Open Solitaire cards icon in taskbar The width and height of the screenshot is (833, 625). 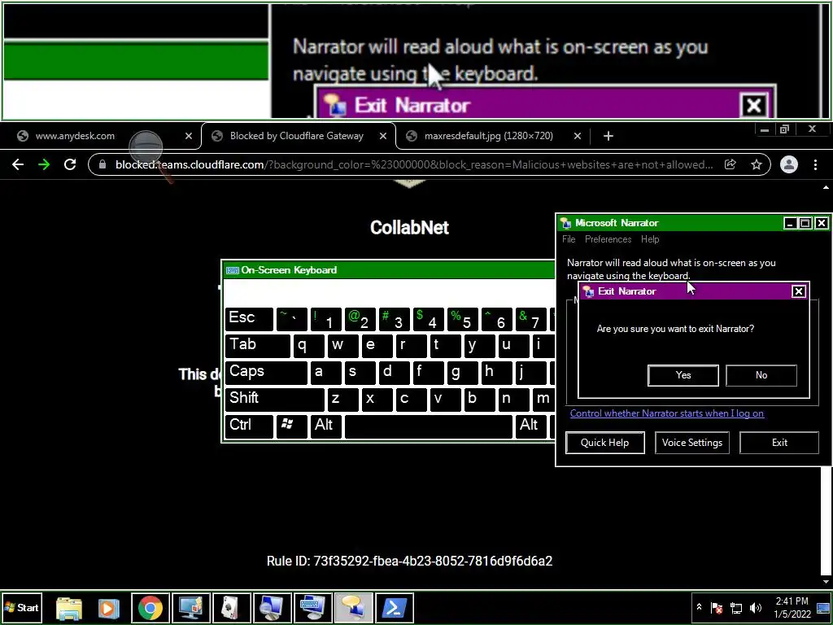coord(232,607)
